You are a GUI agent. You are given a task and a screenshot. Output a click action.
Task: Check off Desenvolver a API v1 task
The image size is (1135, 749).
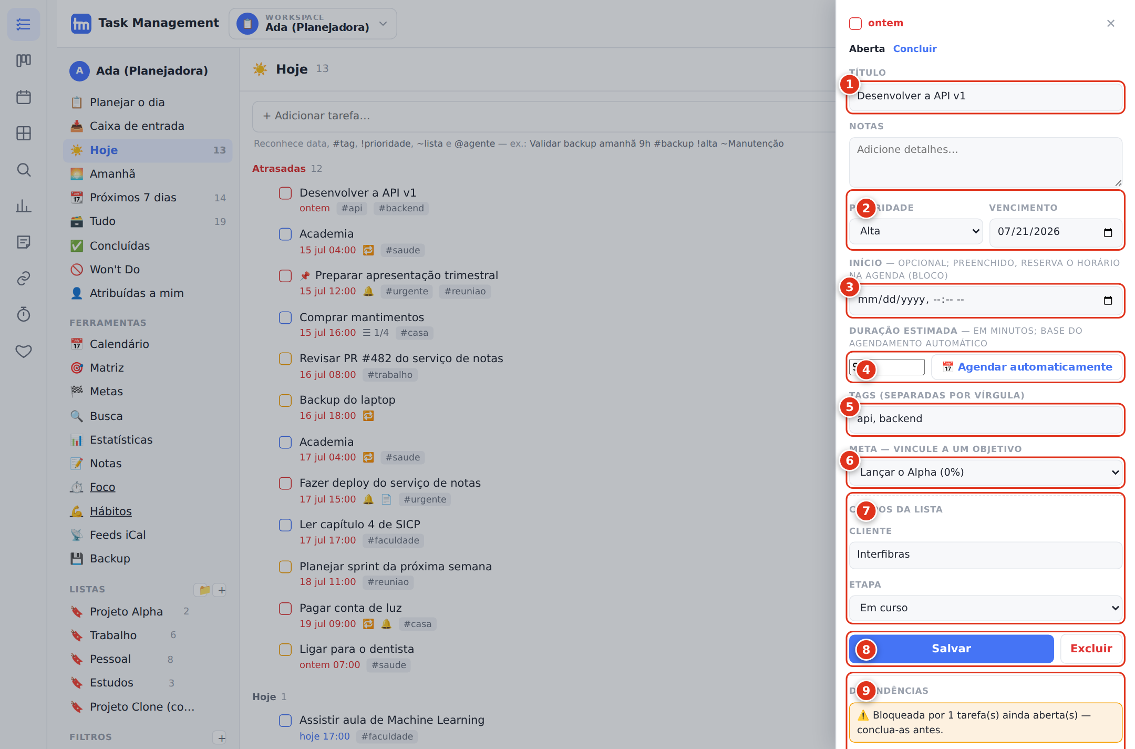pos(285,193)
